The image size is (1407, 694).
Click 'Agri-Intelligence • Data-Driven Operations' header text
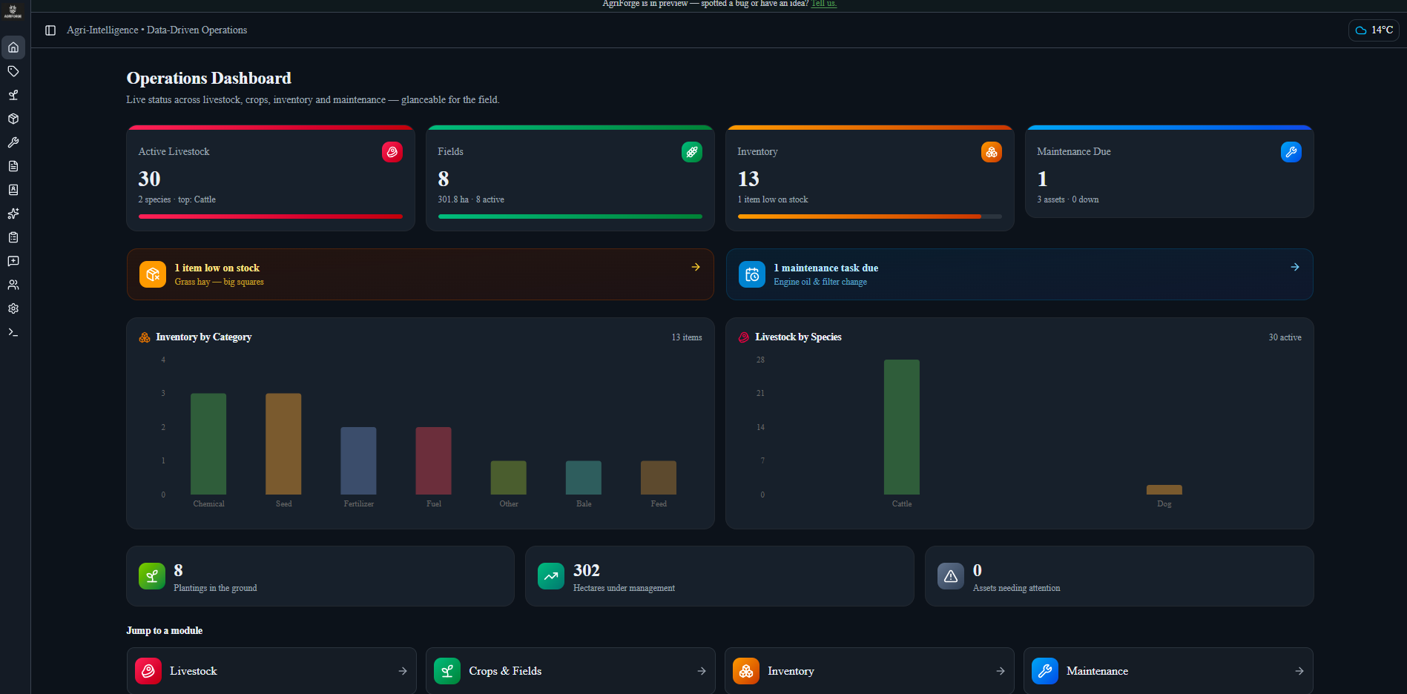pos(157,30)
